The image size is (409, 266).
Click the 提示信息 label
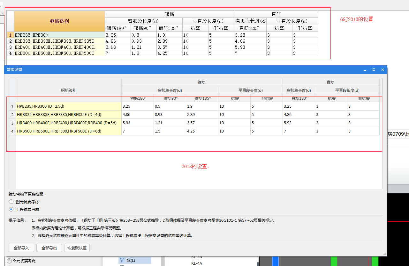18,220
